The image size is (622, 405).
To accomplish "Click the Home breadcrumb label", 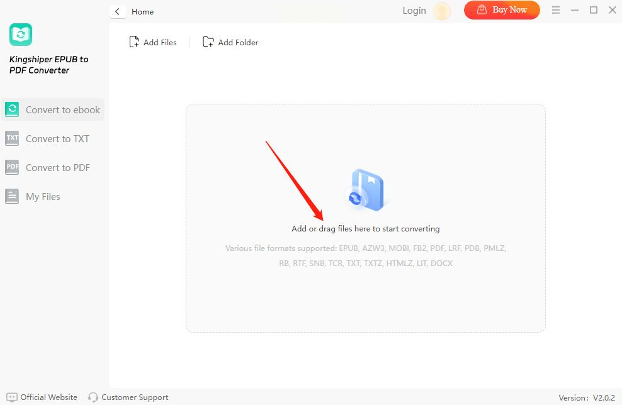I will (142, 12).
